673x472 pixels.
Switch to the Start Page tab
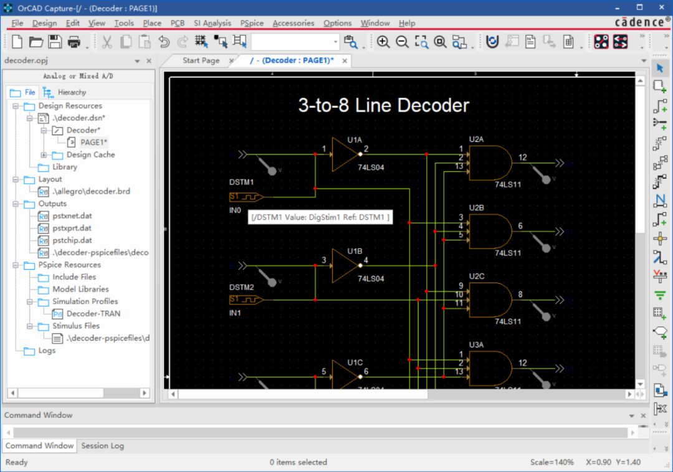coord(201,60)
